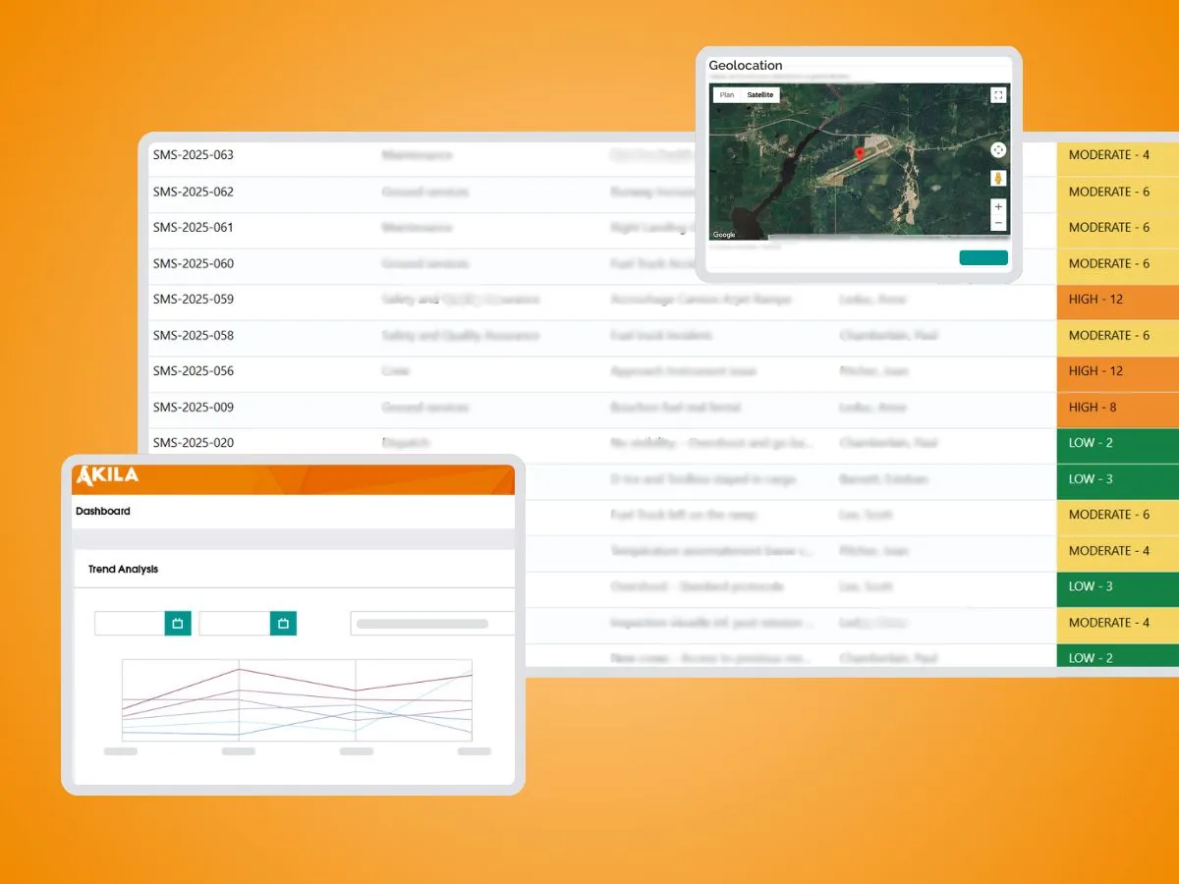Zoom in on the satellite map
Image resolution: width=1179 pixels, height=884 pixels.
pyautogui.click(x=998, y=207)
